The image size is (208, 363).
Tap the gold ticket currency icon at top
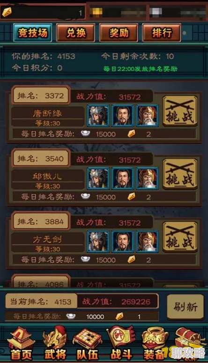[x=7, y=12]
